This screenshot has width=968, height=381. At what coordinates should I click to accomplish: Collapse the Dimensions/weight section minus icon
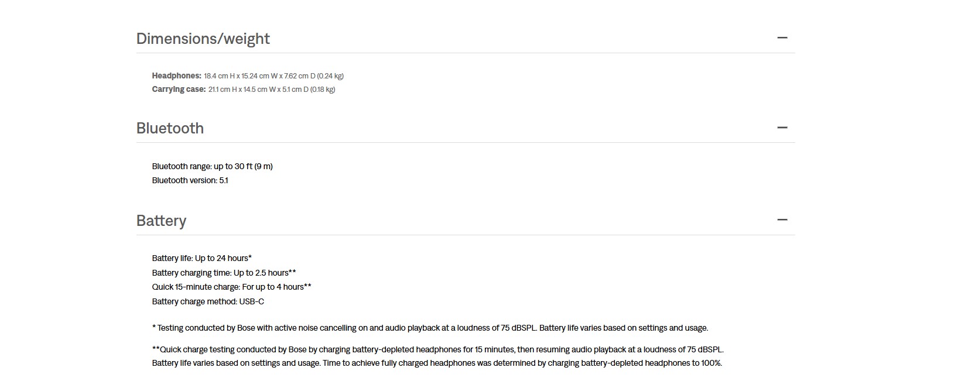coord(782,38)
